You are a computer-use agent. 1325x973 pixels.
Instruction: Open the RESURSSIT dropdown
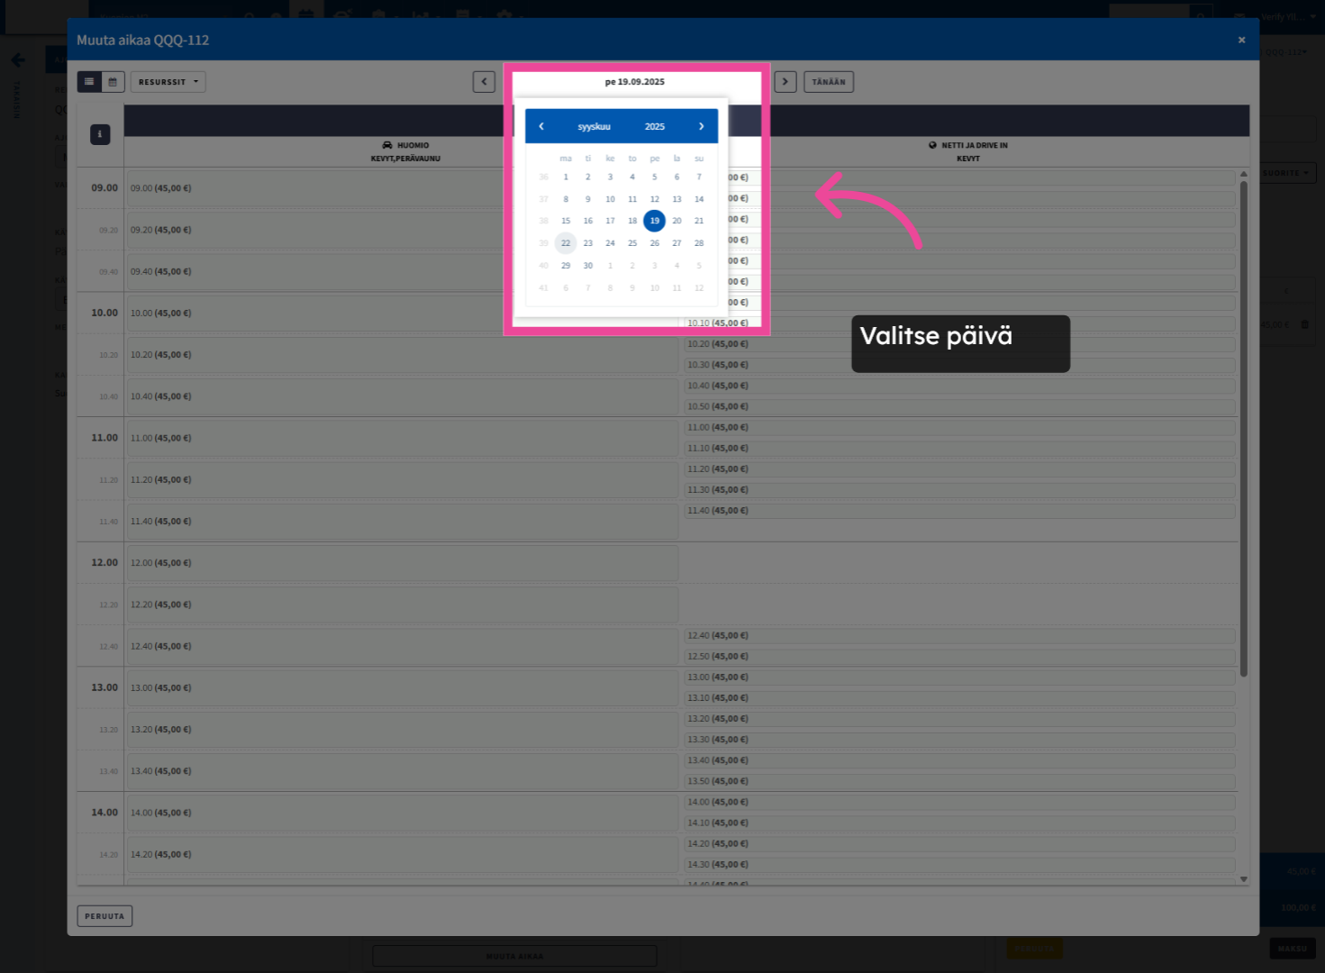pos(168,82)
